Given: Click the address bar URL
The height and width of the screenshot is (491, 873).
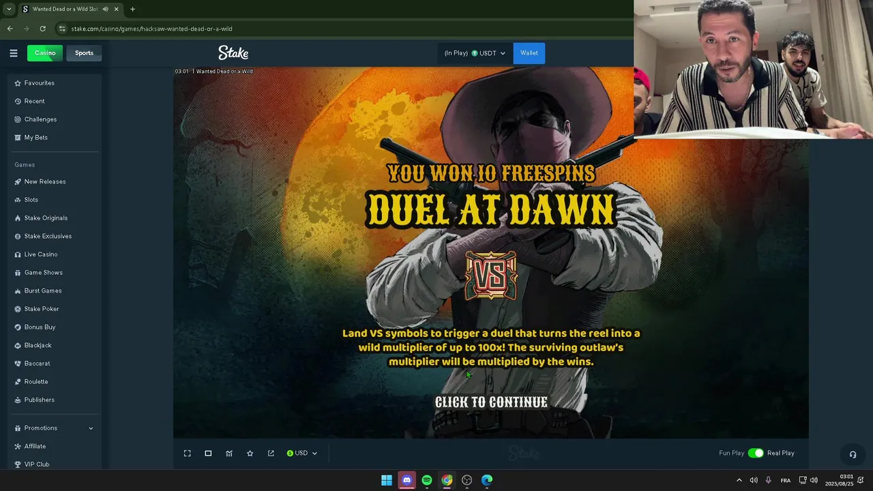Looking at the screenshot, I should tap(151, 29).
